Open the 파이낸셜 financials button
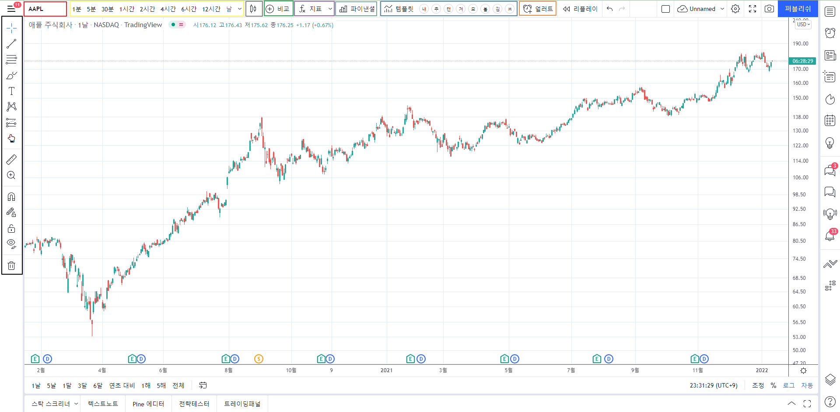 tap(357, 9)
